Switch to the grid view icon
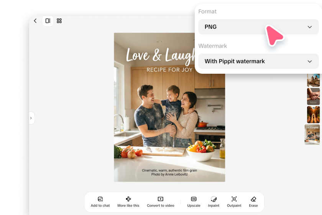The width and height of the screenshot is (322, 215). 59,21
